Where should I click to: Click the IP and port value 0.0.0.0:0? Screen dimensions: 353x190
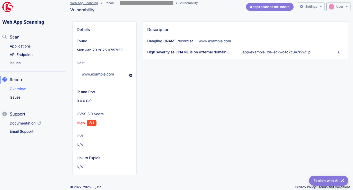point(84,101)
